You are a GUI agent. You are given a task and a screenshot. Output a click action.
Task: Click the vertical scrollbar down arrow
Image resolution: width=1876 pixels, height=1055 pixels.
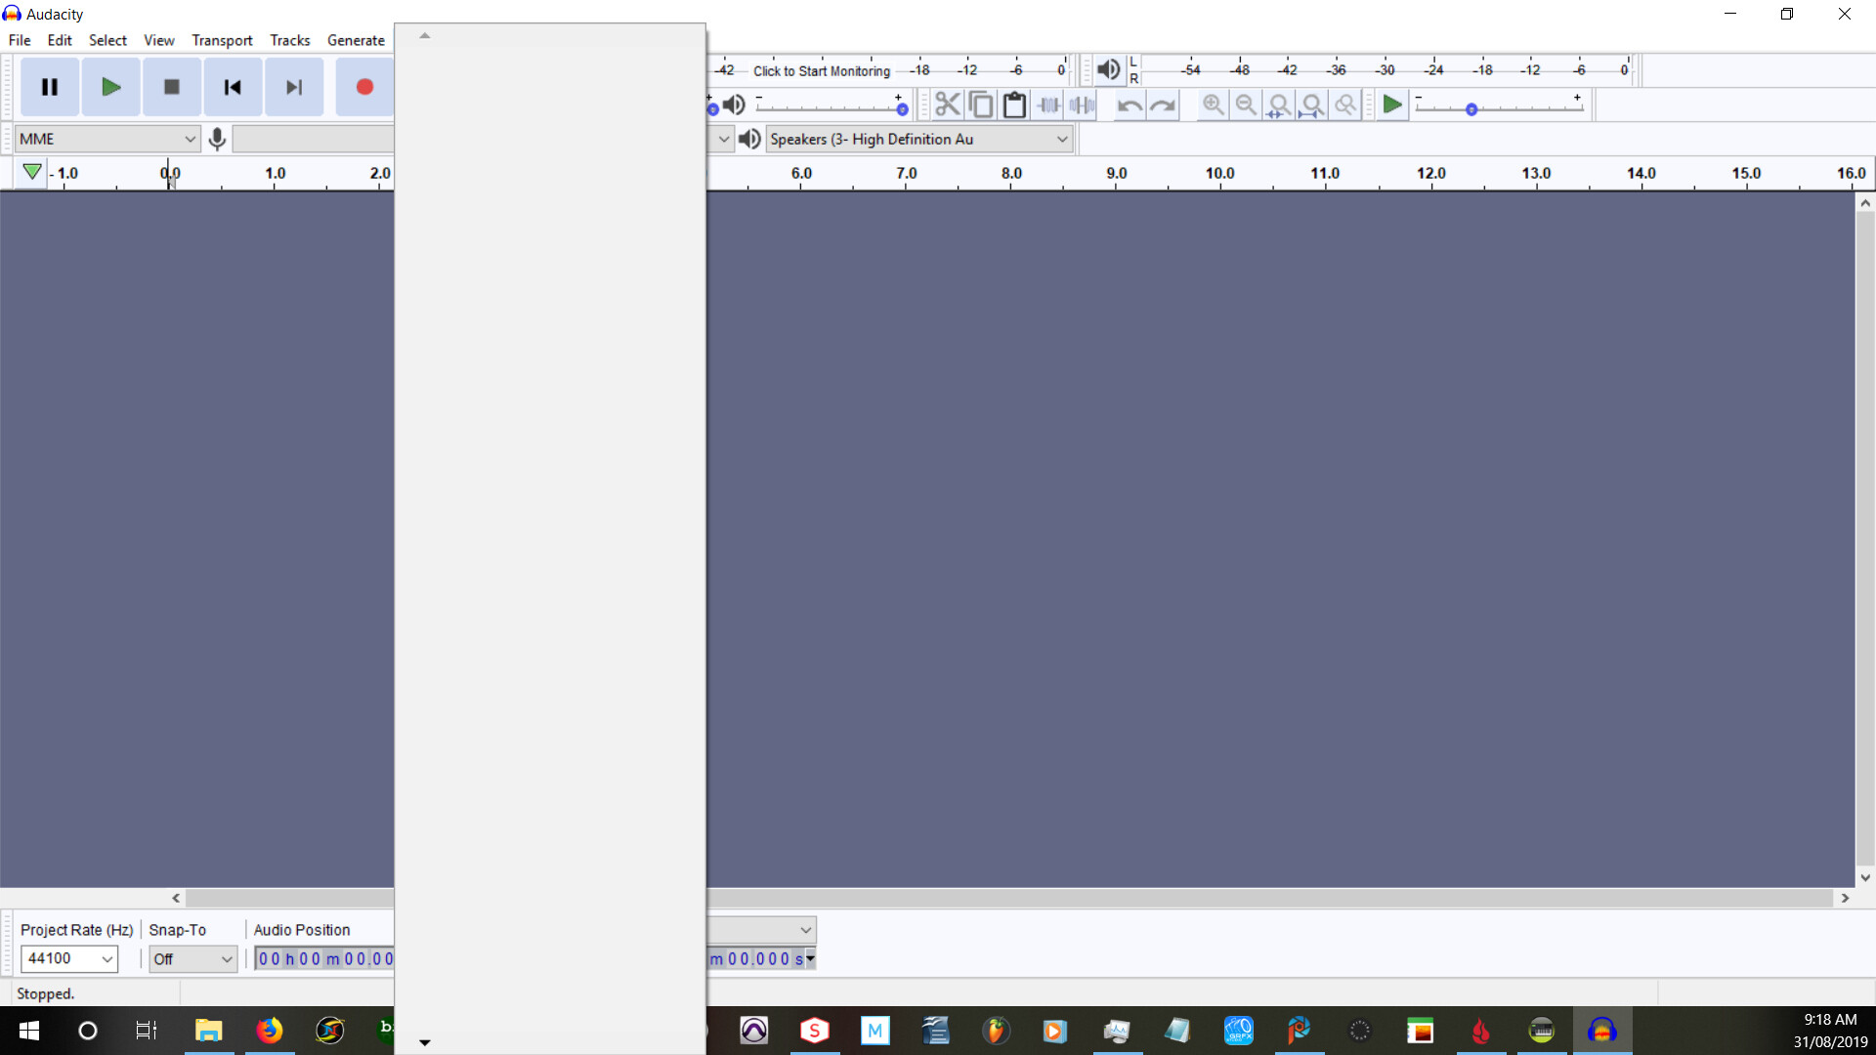click(x=1865, y=877)
